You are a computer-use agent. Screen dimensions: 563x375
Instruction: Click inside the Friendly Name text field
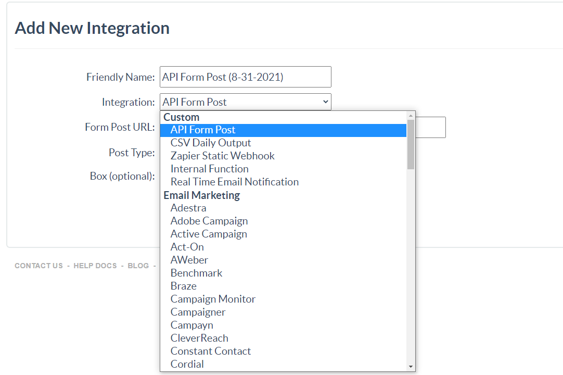click(x=245, y=77)
